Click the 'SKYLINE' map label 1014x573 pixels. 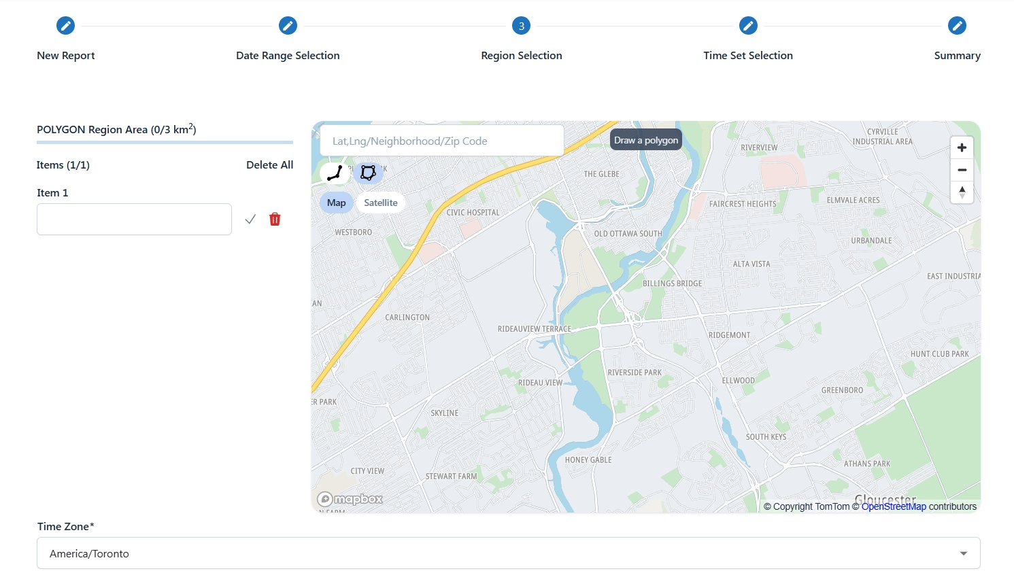pyautogui.click(x=444, y=413)
